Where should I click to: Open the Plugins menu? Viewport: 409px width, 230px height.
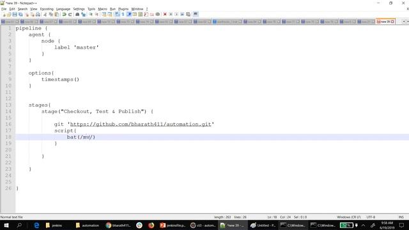click(x=123, y=9)
